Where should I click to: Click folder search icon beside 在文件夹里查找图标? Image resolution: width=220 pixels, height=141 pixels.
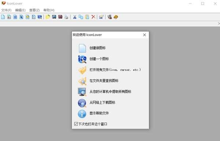pos(82,81)
